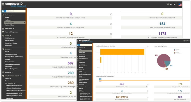Open Groups in the back sidebar
The height and width of the screenshot is (102, 191).
pos(7,59)
